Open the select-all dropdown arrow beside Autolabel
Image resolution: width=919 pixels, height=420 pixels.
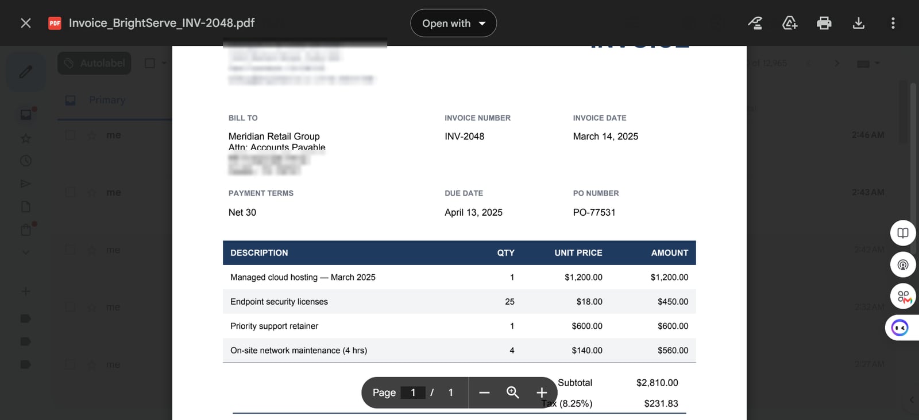pyautogui.click(x=164, y=63)
